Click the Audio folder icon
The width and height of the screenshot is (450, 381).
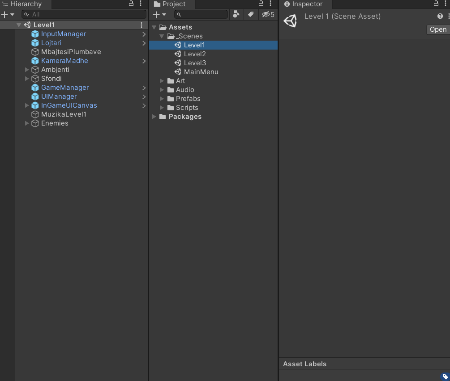pos(171,90)
